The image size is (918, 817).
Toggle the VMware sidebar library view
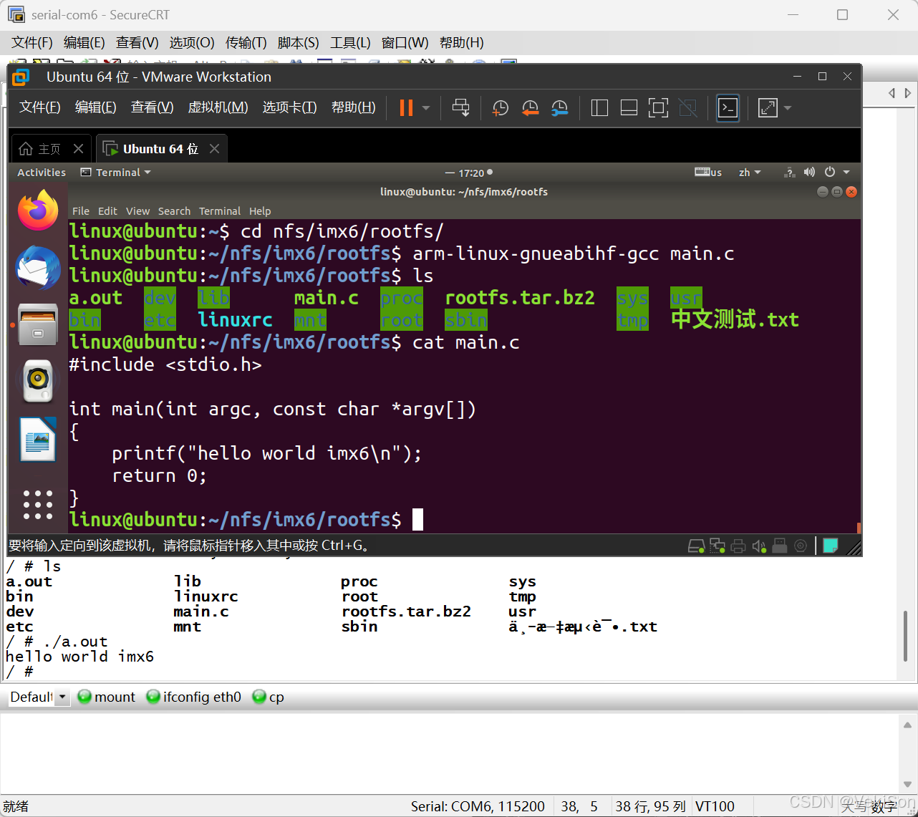599,108
